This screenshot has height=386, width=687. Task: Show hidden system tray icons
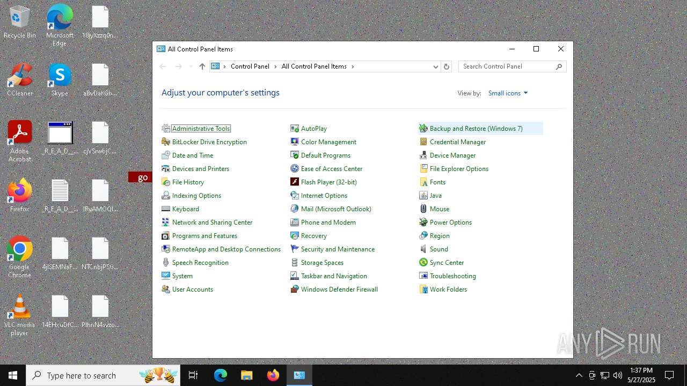click(579, 375)
